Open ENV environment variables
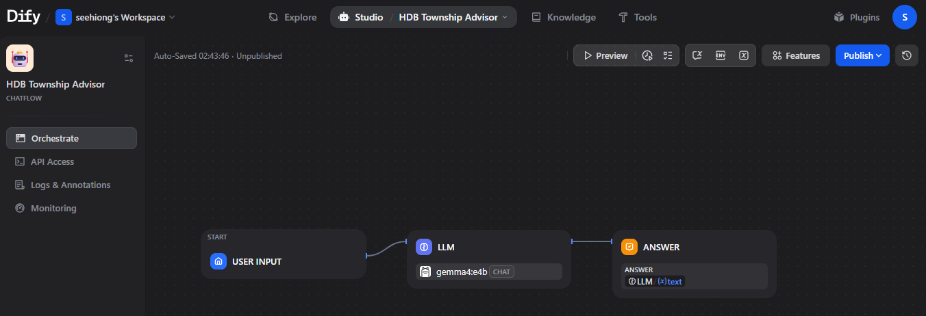This screenshot has width=926, height=316. pos(721,55)
